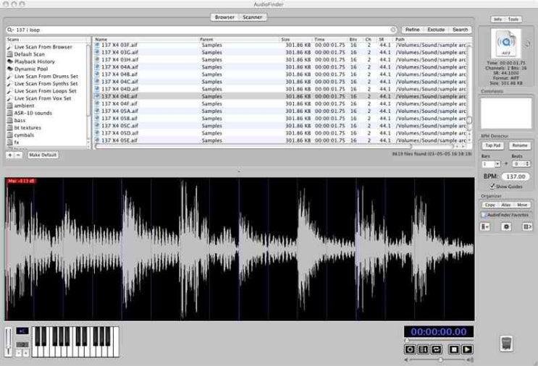Click the record circle icon
This screenshot has height=366, width=538.
[x=411, y=349]
